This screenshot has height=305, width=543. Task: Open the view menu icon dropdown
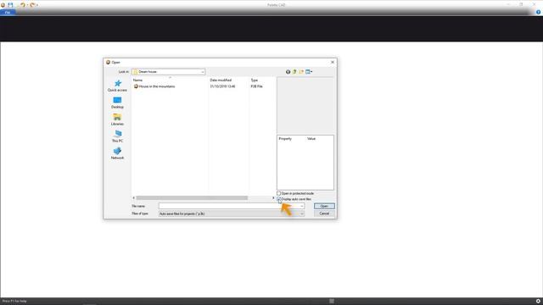[309, 71]
